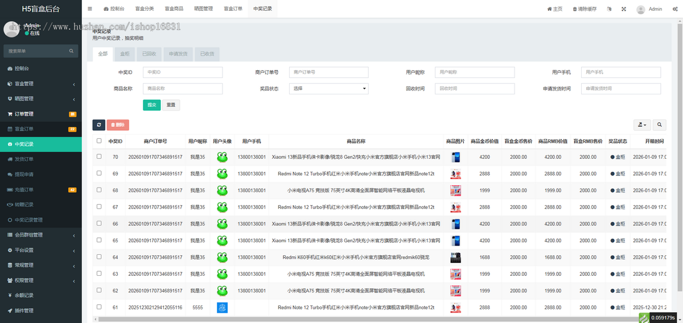The height and width of the screenshot is (323, 683).
Task: Select 中奖记录 in the sidebar
Action: coord(41,144)
